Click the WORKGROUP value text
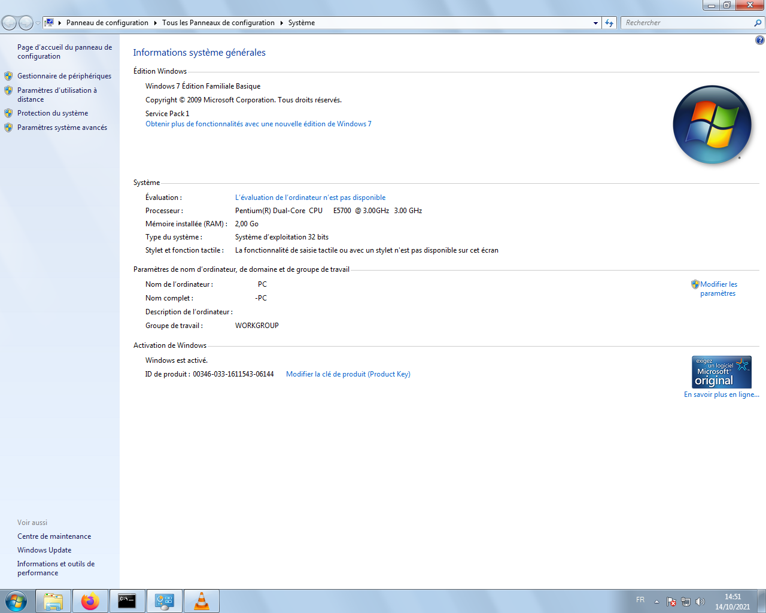Image resolution: width=766 pixels, height=613 pixels. click(x=257, y=326)
